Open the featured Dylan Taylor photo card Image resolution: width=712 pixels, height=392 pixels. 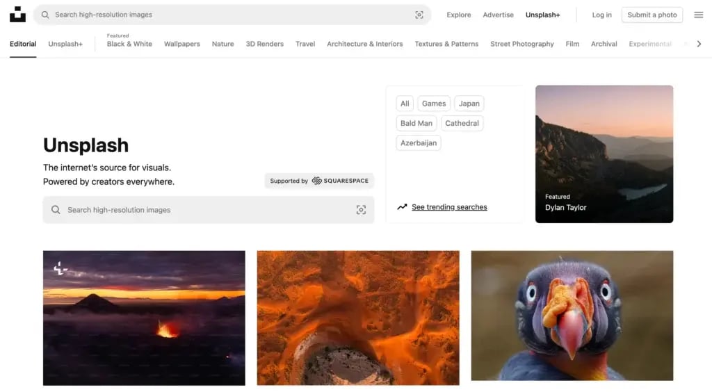tap(604, 154)
